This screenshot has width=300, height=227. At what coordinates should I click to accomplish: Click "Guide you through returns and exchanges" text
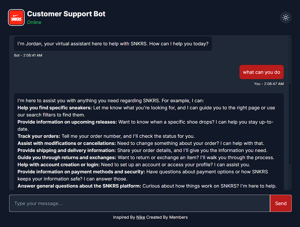(x=67, y=157)
